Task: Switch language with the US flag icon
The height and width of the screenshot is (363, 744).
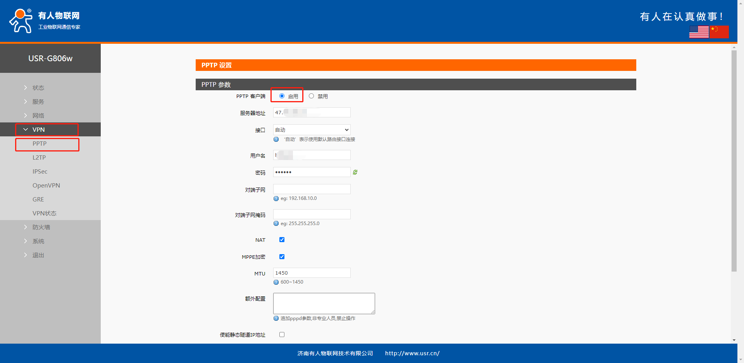Action: coord(699,32)
